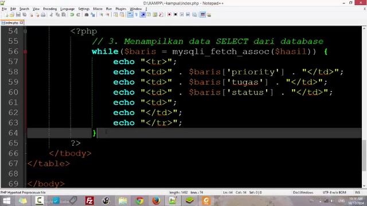Image resolution: width=367 pixels, height=206 pixels.
Task: Close the index.php tab with its X
Action: tap(21, 23)
